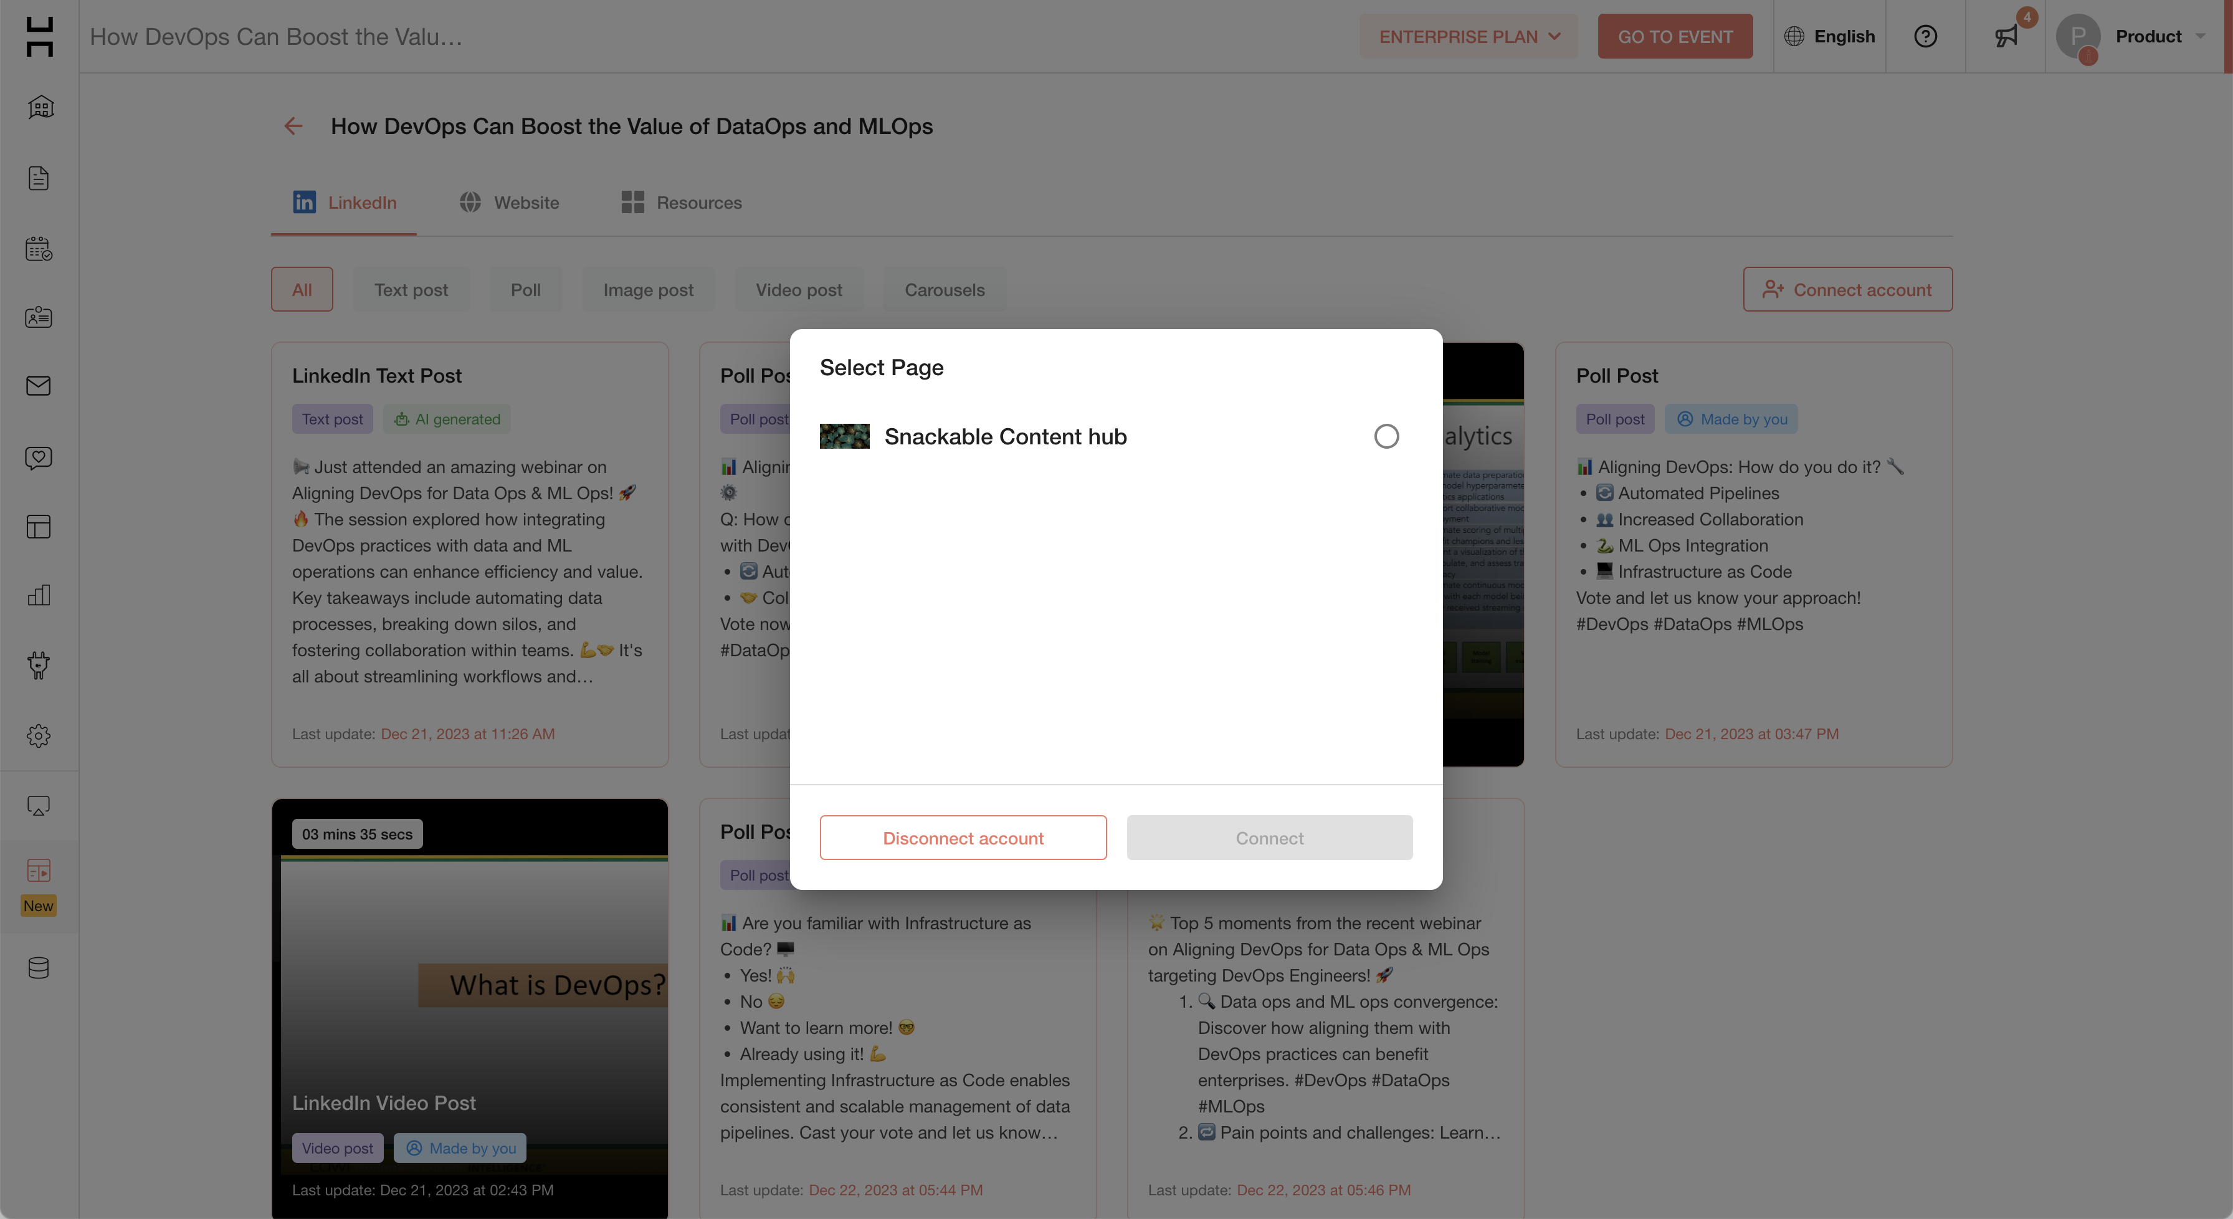The width and height of the screenshot is (2233, 1219).
Task: Click the Disconnect account button
Action: coord(962,838)
